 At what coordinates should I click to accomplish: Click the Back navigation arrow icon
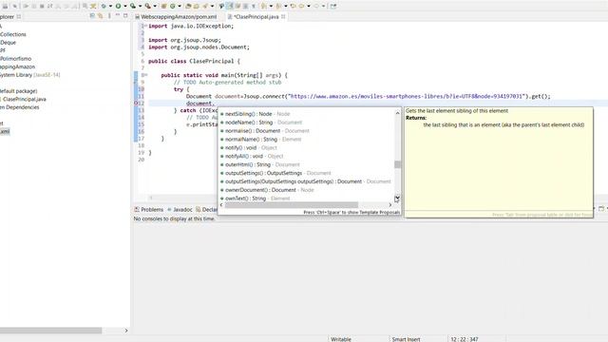pyautogui.click(x=301, y=7)
